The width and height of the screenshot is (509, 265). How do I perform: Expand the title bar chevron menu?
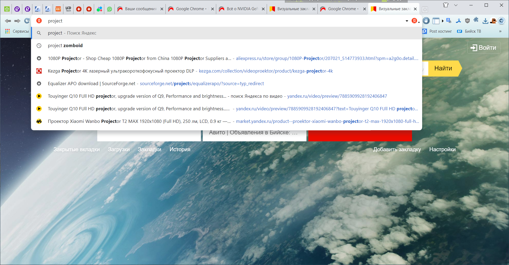[456, 5]
